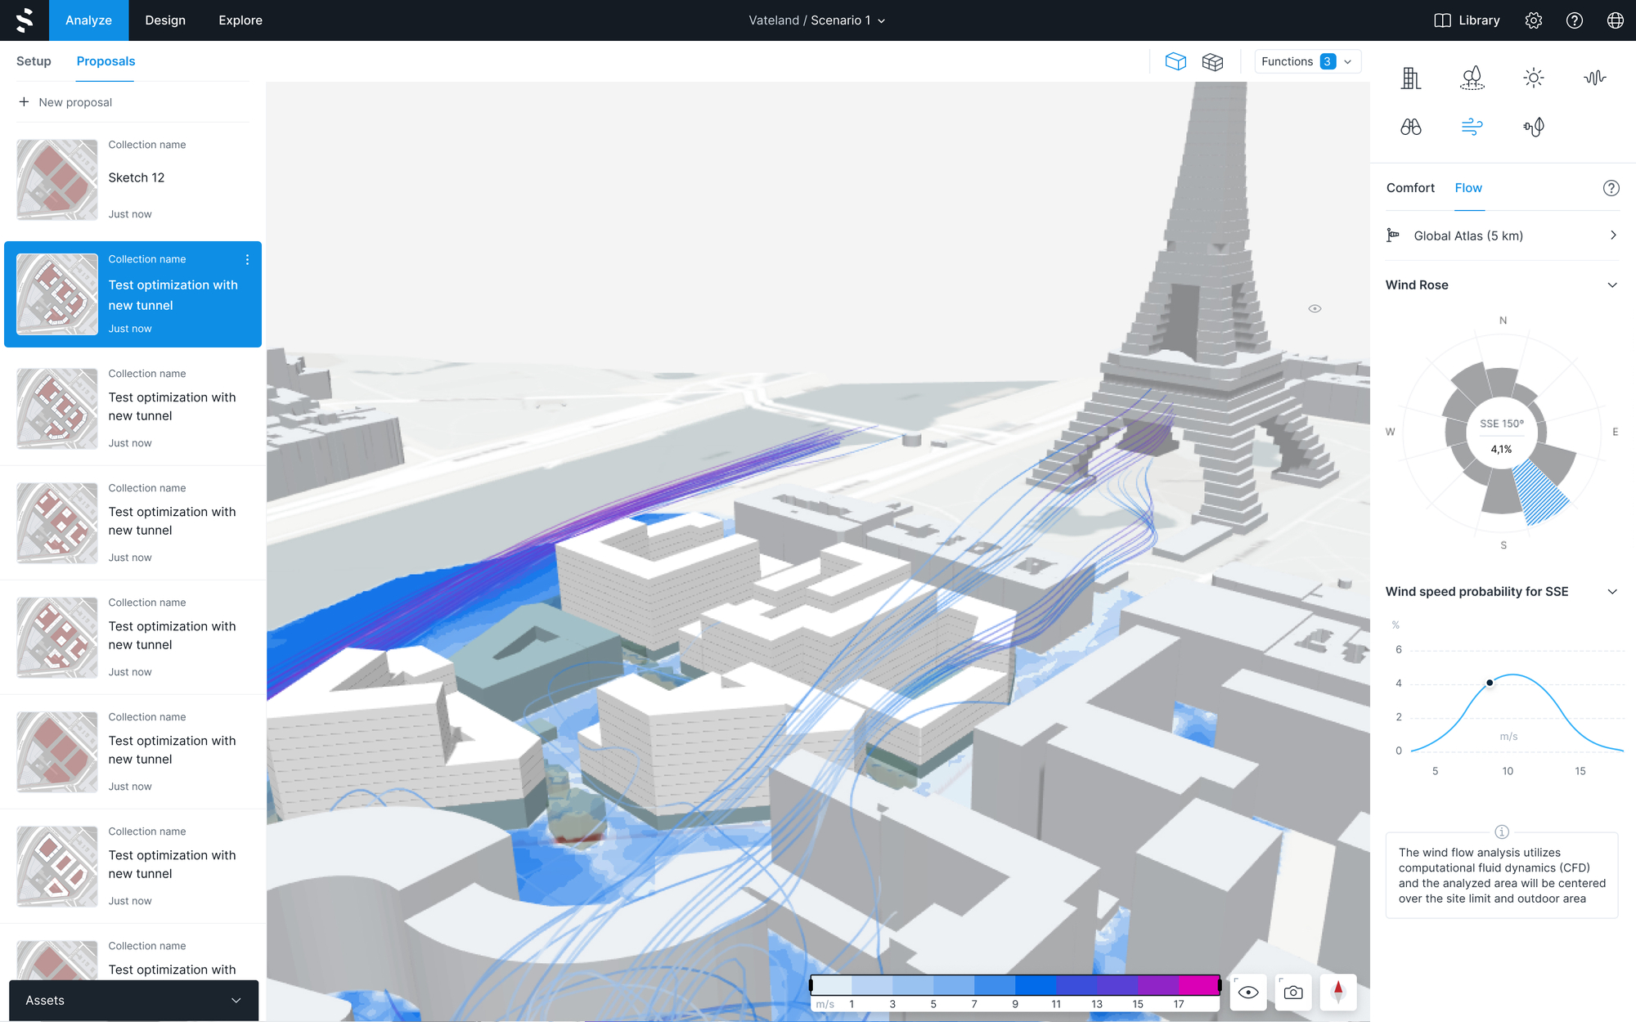The image size is (1636, 1022).
Task: Open the Building statistics analysis icon
Action: 1412,78
